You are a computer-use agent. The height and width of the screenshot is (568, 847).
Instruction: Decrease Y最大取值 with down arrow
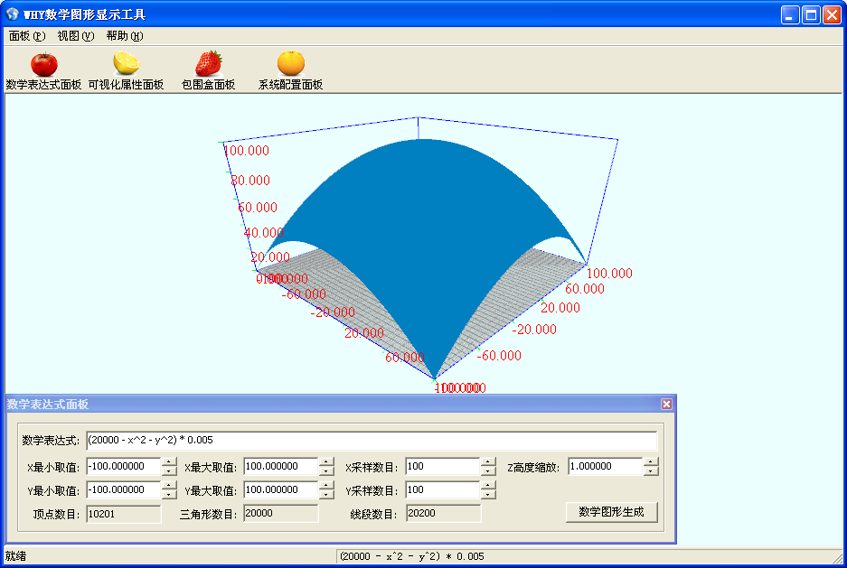pyautogui.click(x=326, y=494)
